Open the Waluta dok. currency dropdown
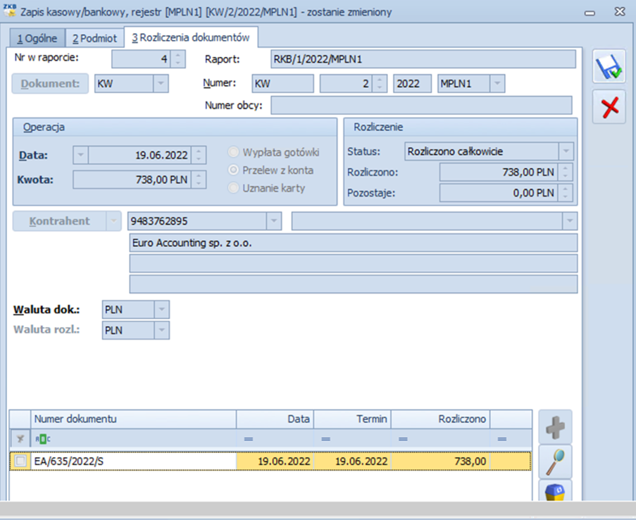Image resolution: width=636 pixels, height=520 pixels. coord(161,309)
